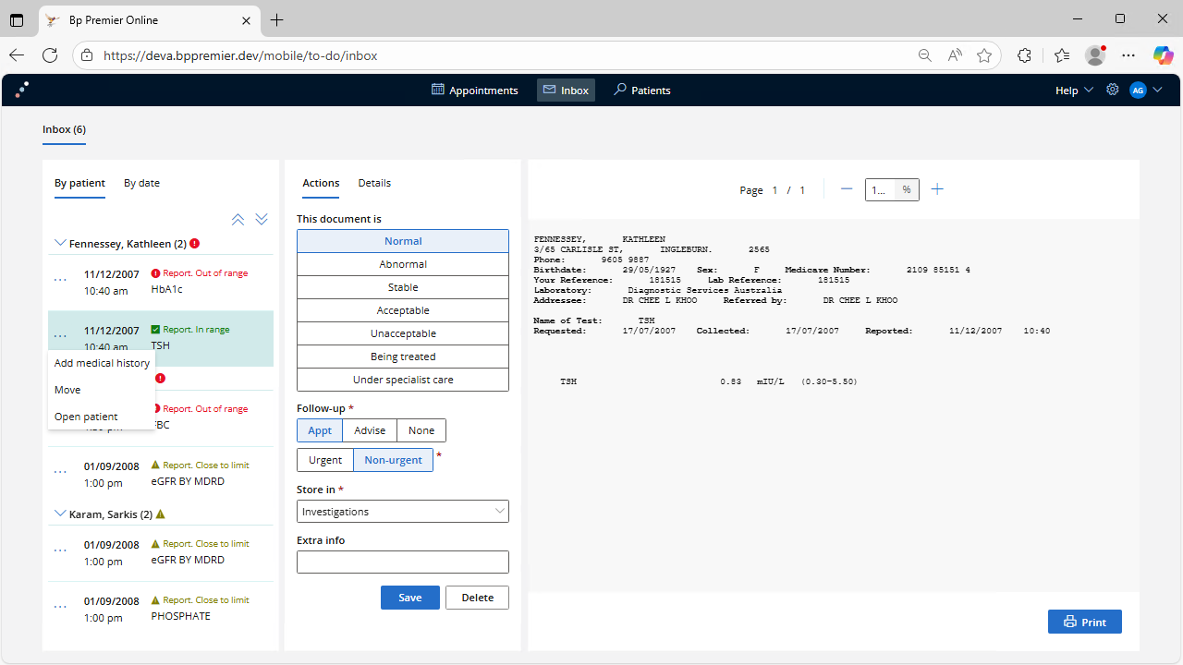This screenshot has height=665, width=1183.
Task: Open ellipsis menu for PHOSPHATE report
Action: click(60, 607)
